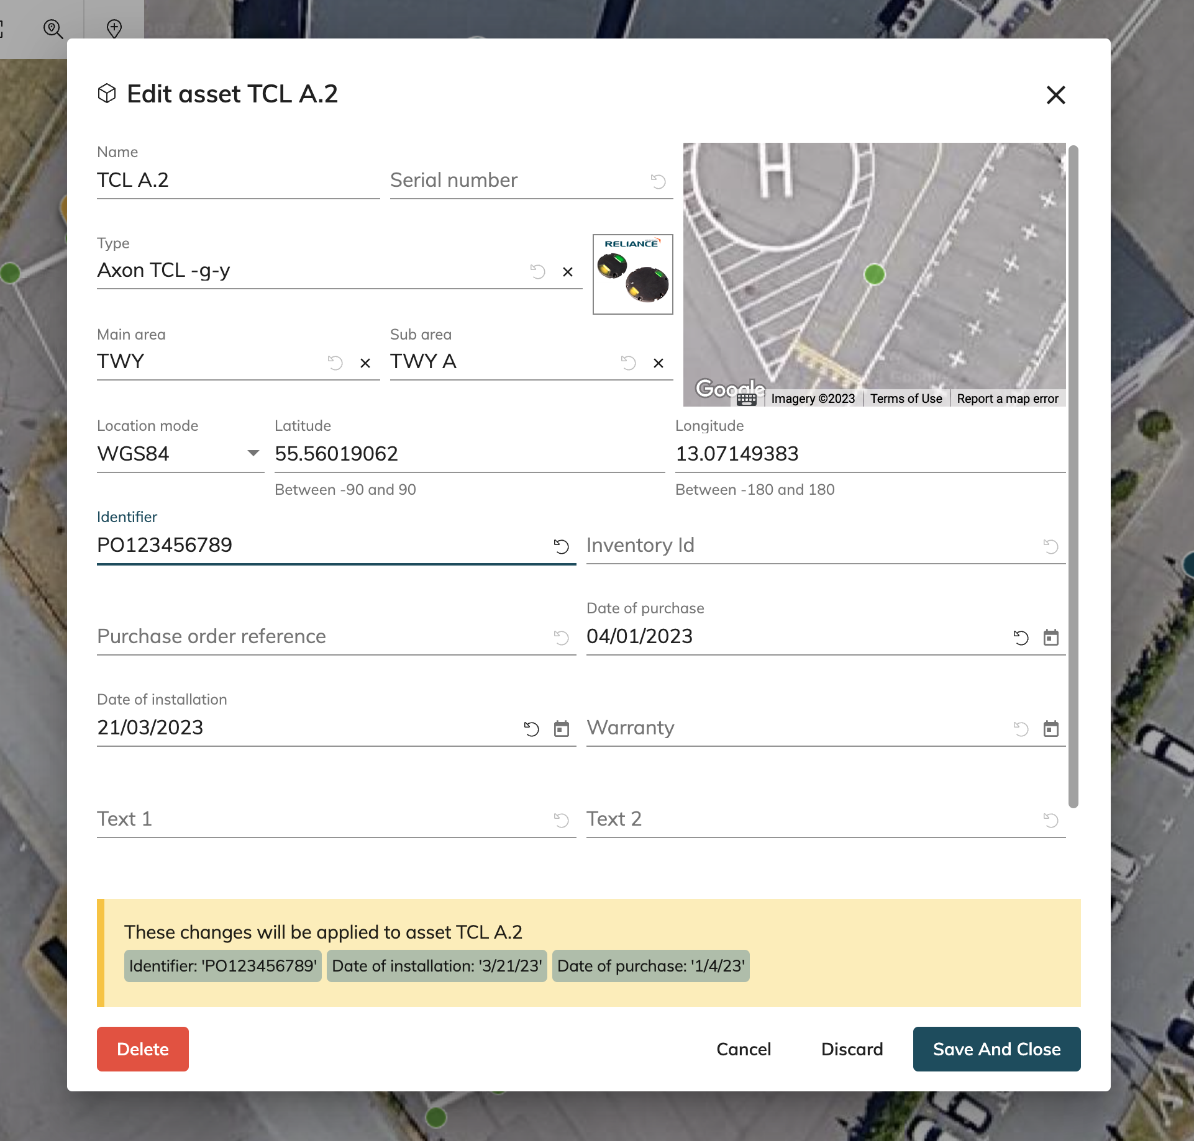
Task: Click the Save And Close button
Action: (996, 1049)
